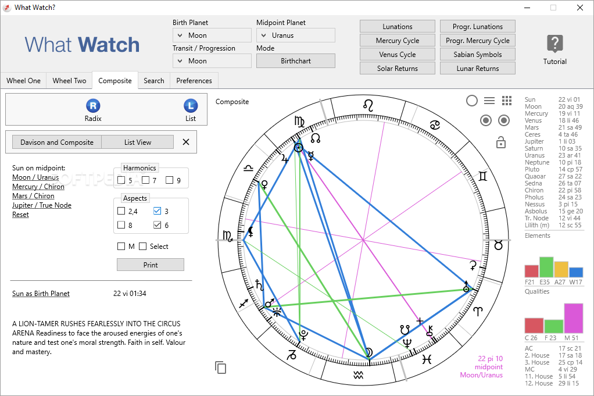Switch to the Wheel Two tab
The image size is (594, 396).
point(69,81)
